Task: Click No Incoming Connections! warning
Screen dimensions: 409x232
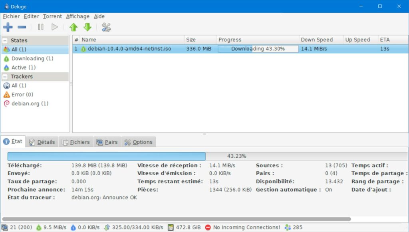Action: click(x=243, y=228)
